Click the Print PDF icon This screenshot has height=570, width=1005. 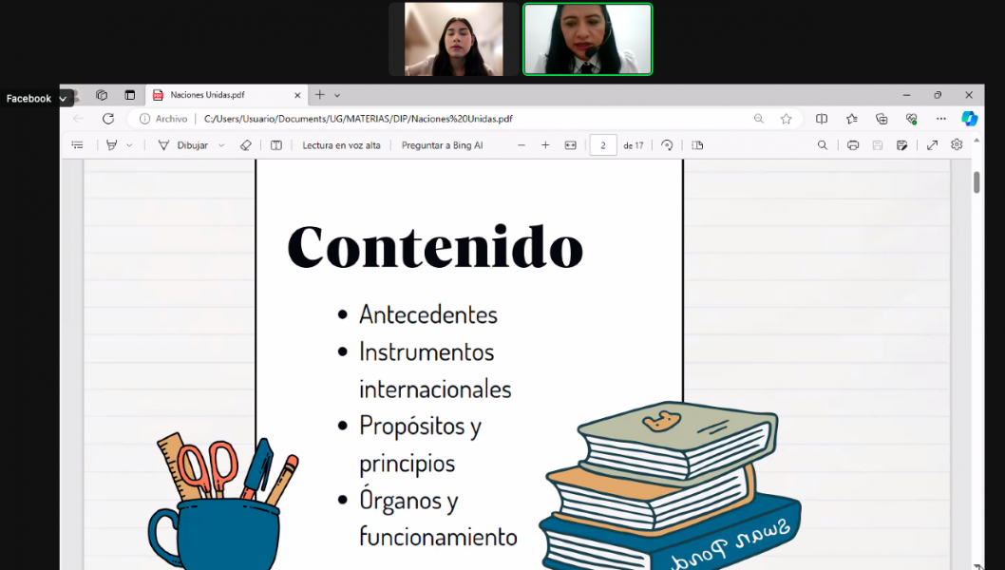853,145
